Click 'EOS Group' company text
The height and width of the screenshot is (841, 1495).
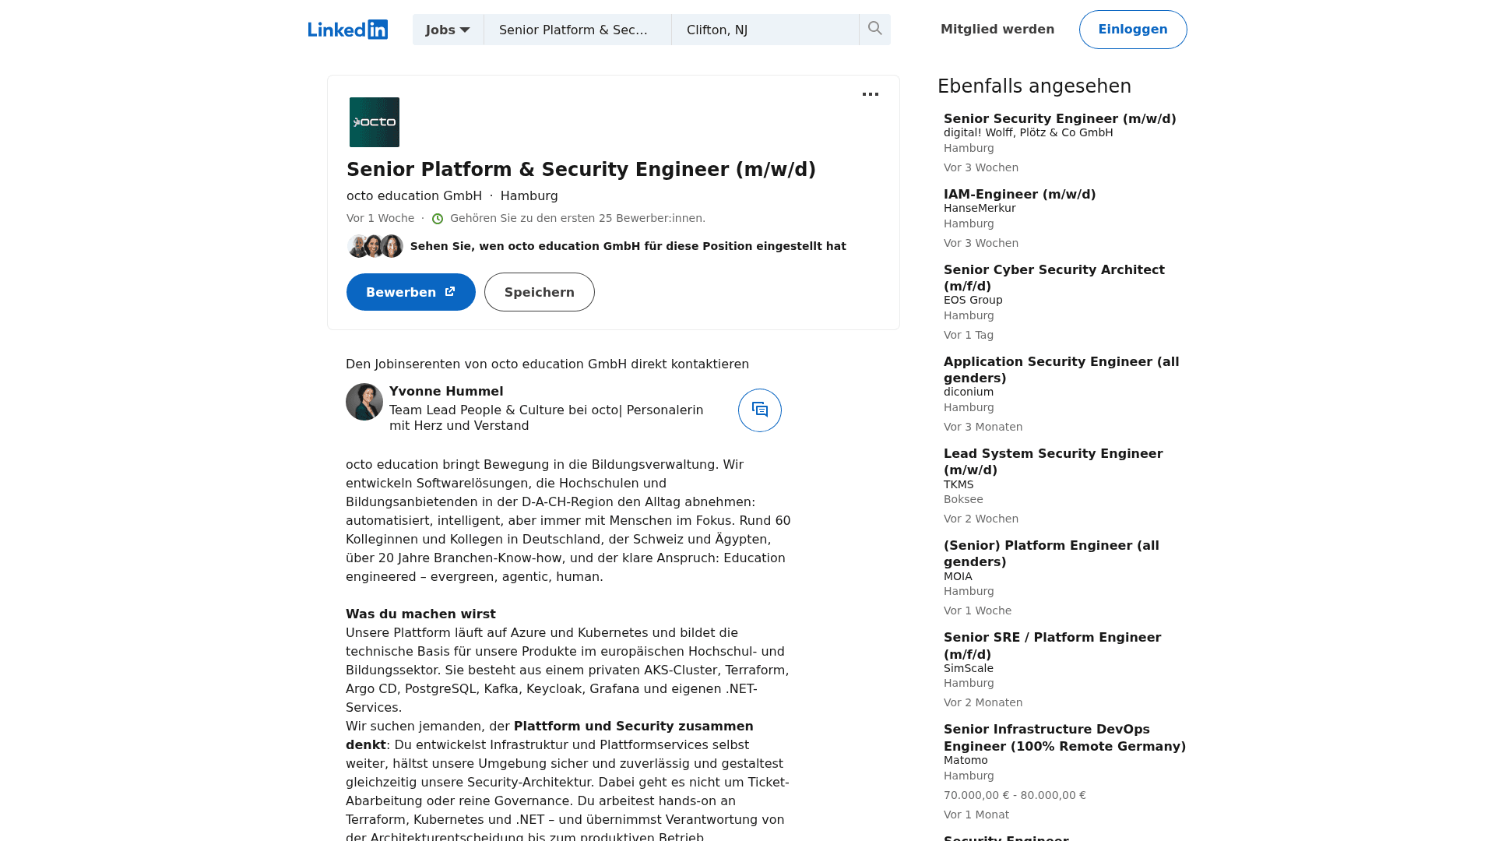tap(973, 300)
